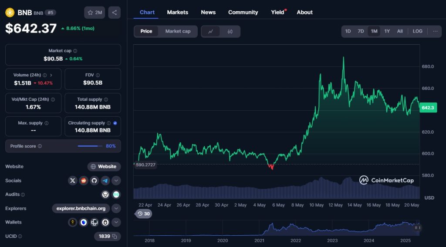Click the 642.3 current price label
The height and width of the screenshot is (247, 446).
point(428,108)
